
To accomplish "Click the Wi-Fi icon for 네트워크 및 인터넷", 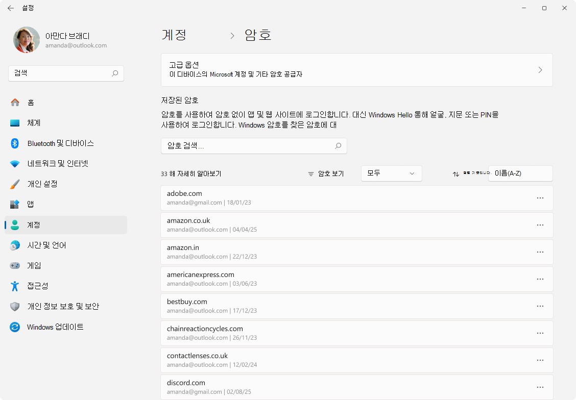I will (15, 164).
